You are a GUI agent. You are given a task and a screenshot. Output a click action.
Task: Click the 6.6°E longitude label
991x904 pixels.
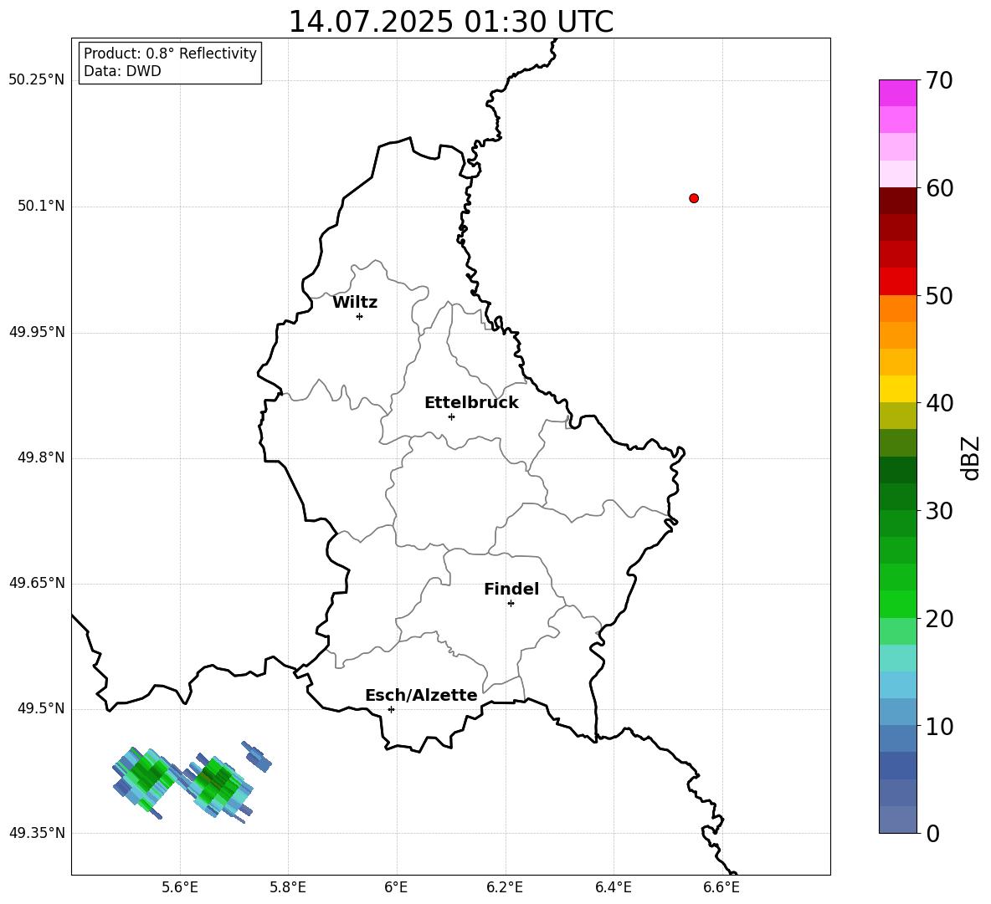(x=721, y=887)
